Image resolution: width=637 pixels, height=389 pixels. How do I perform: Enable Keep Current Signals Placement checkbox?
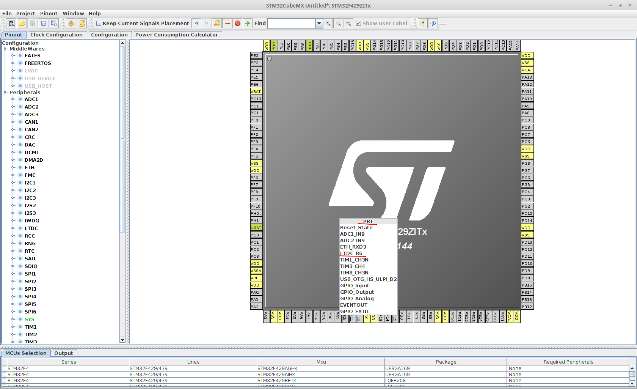(x=99, y=24)
